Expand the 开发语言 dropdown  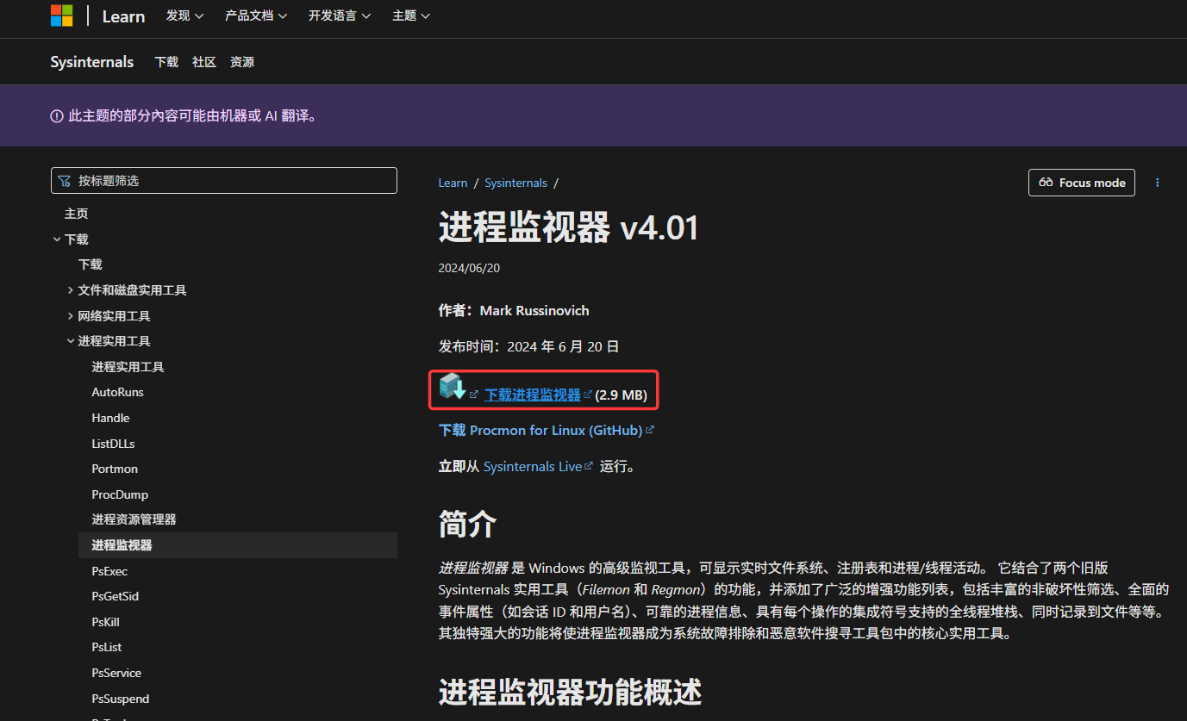coord(339,16)
